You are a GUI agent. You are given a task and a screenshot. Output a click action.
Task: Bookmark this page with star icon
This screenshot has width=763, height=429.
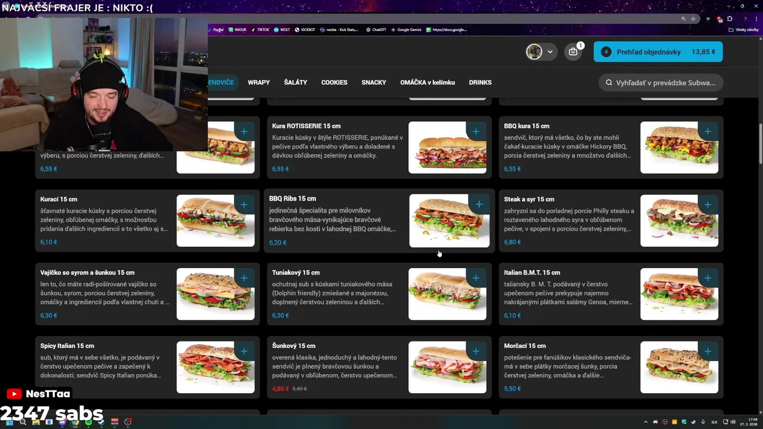click(x=693, y=18)
